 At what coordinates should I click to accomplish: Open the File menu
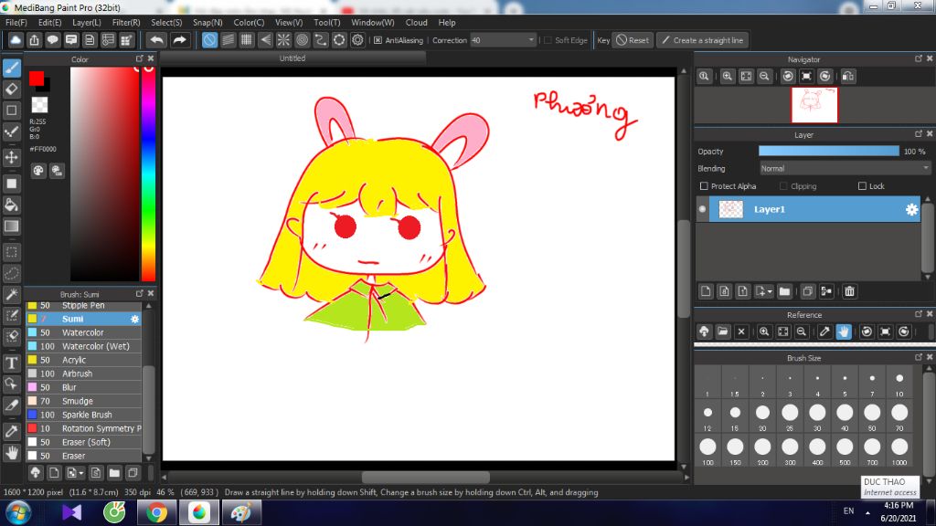coord(16,22)
